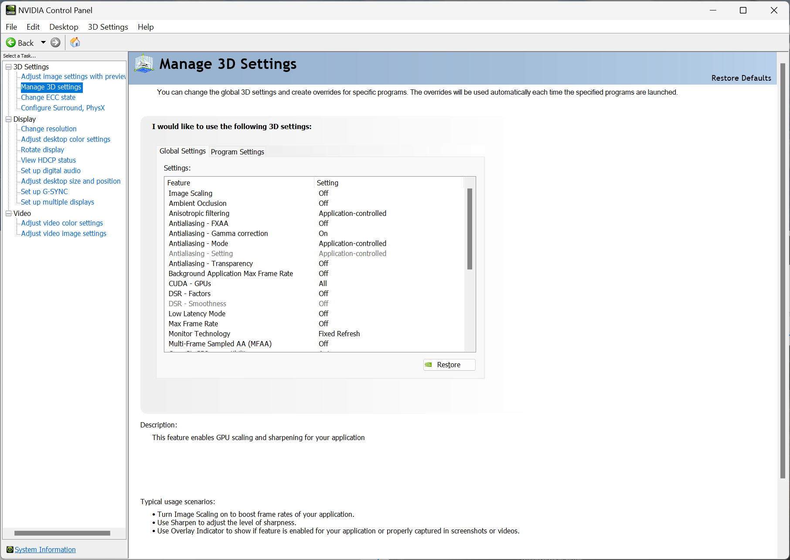Click the NVIDIA logo on the Restore button
The width and height of the screenshot is (790, 560).
(x=429, y=365)
